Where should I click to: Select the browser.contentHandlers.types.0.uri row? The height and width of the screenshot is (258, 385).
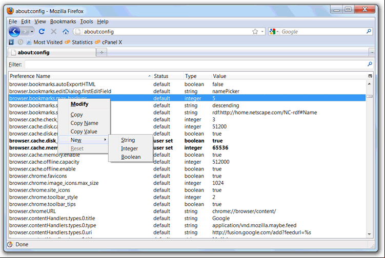[187, 232]
